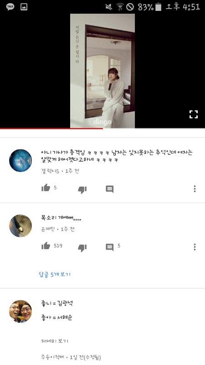Viewport: 205px width, 365px height.
Task: Dislike the 갤럭시S comment
Action: pos(82,190)
